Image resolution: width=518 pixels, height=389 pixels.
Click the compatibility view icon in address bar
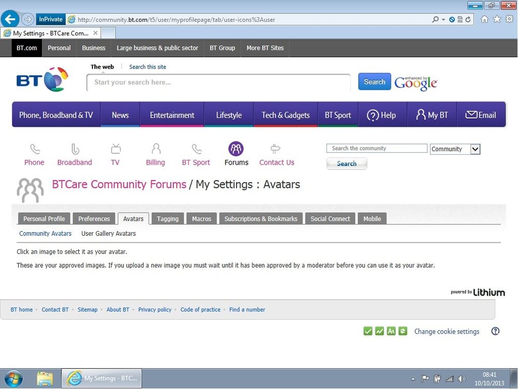460,20
